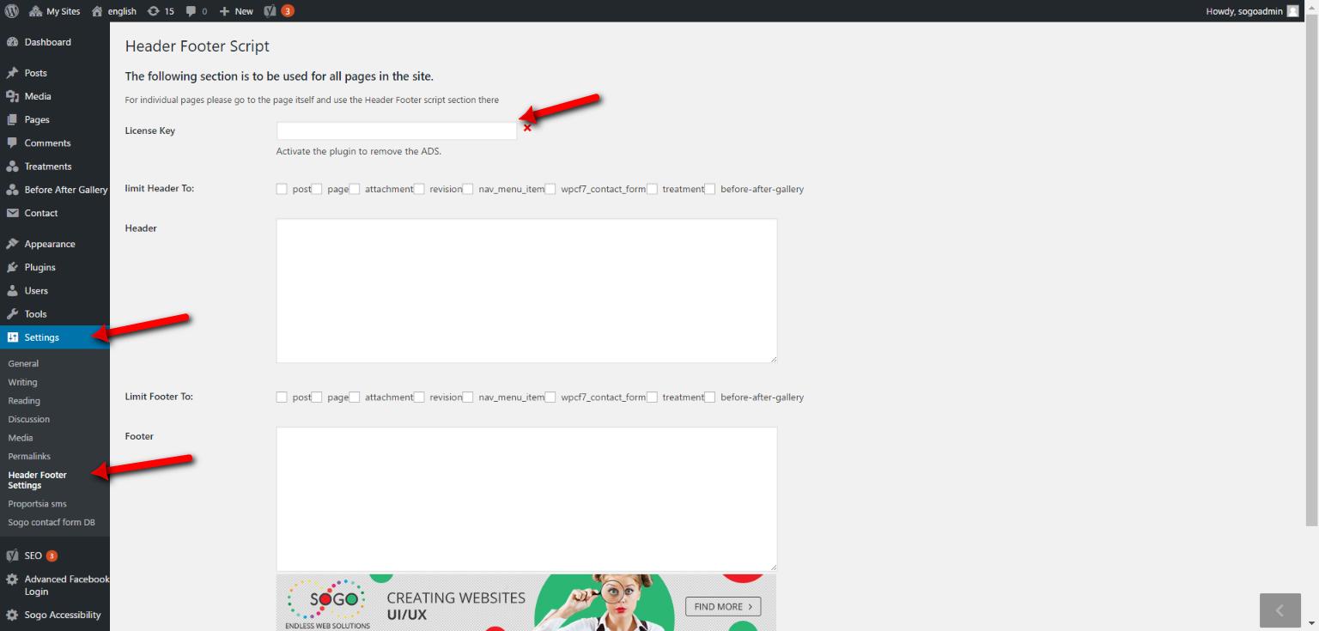Check the 'post' checkbox for limit Header
The image size is (1319, 631).
pyautogui.click(x=282, y=189)
